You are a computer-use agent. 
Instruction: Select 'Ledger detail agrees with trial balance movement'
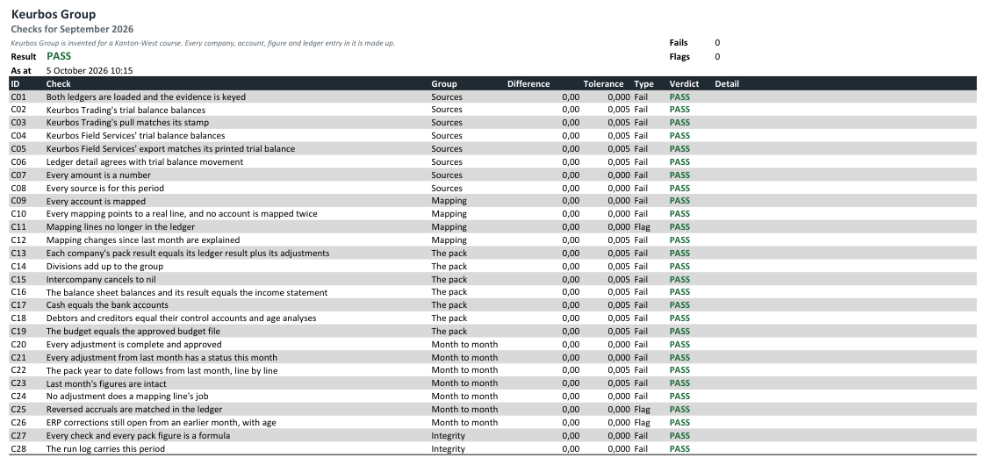[144, 162]
